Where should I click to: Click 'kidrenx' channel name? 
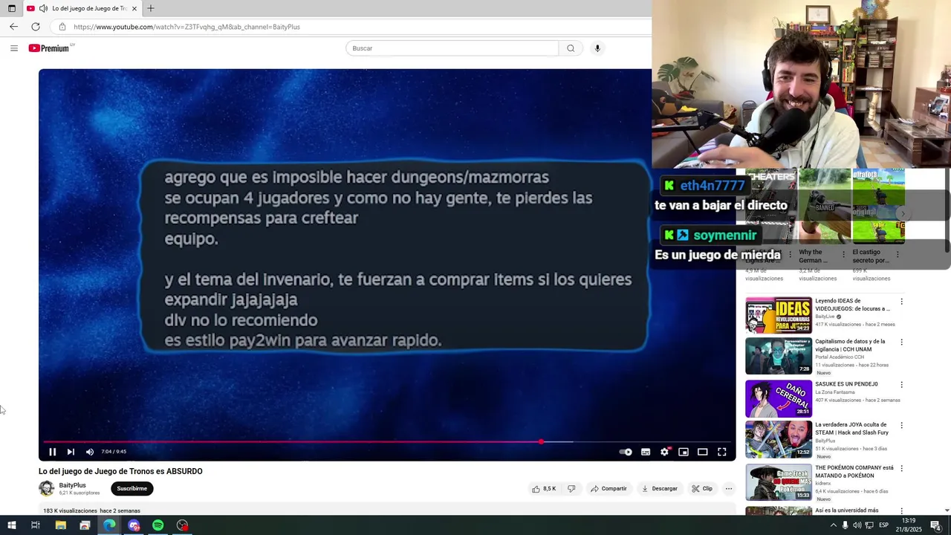click(x=824, y=484)
